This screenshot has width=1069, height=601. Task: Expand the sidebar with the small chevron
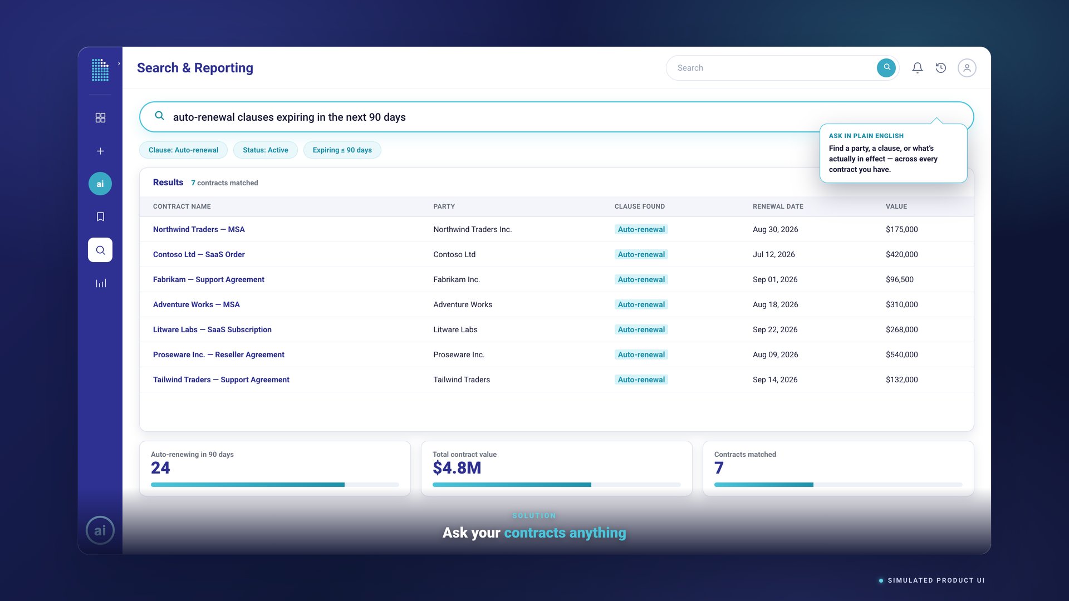[x=119, y=63]
